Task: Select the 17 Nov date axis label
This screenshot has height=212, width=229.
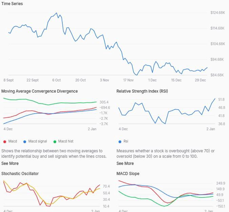Action: (128, 80)
